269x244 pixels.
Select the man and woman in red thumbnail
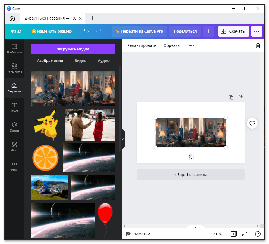point(90,125)
